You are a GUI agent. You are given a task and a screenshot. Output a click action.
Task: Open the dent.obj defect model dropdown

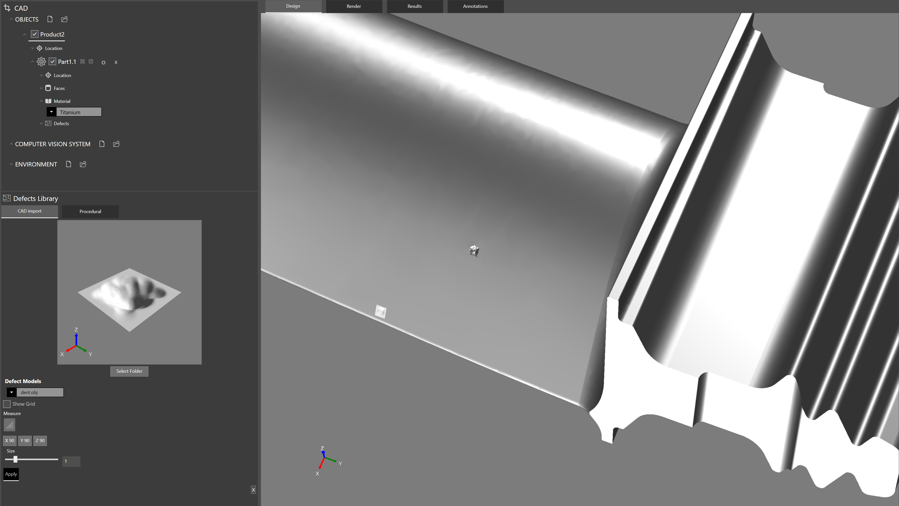[x=11, y=392]
